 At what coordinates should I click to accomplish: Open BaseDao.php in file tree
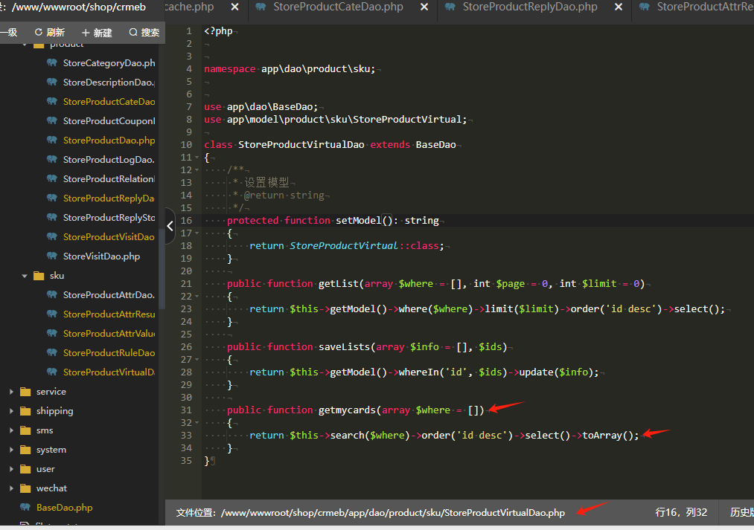tap(65, 507)
